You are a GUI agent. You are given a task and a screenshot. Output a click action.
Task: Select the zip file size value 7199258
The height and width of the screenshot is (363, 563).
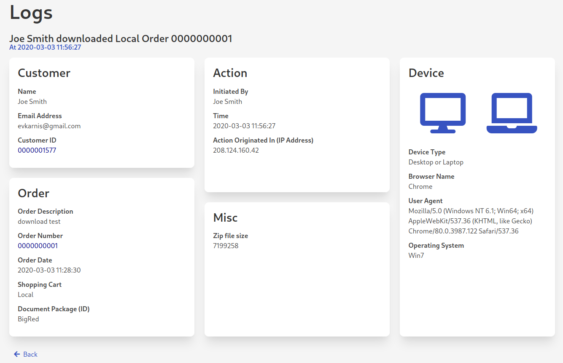pos(226,246)
